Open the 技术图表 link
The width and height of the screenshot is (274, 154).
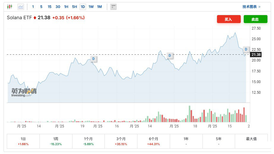[x=251, y=7]
